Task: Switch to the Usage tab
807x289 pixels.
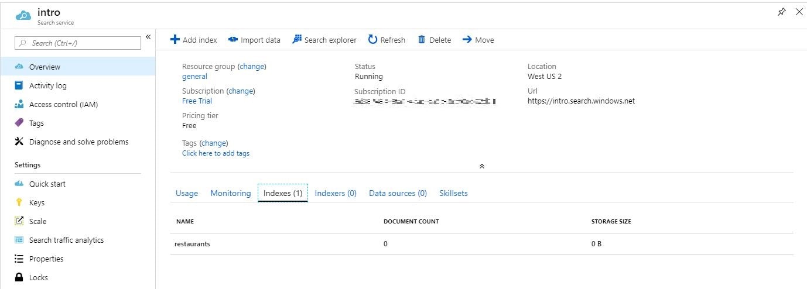Action: [187, 193]
